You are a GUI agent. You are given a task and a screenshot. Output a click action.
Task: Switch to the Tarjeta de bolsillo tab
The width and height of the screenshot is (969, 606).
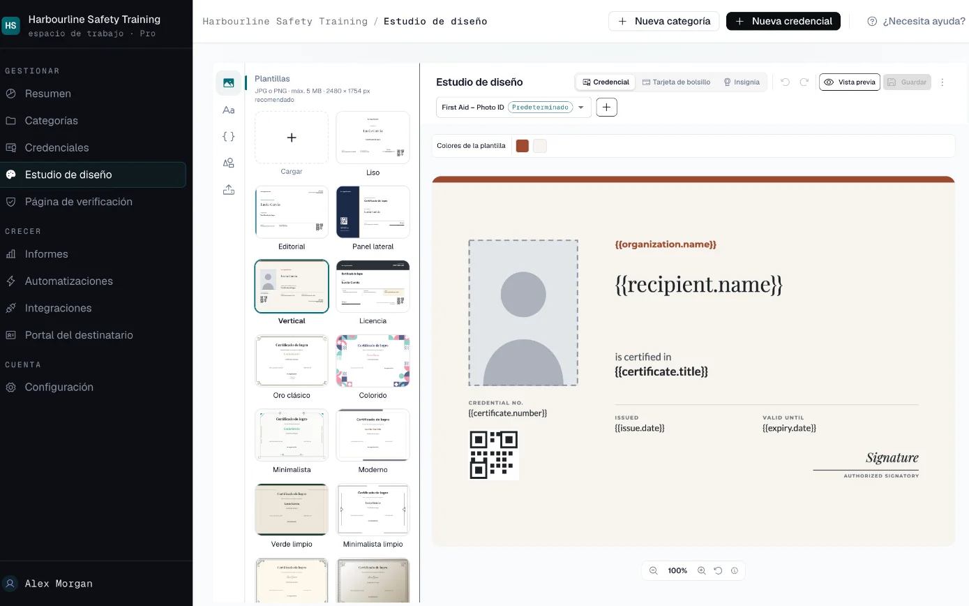pyautogui.click(x=676, y=82)
